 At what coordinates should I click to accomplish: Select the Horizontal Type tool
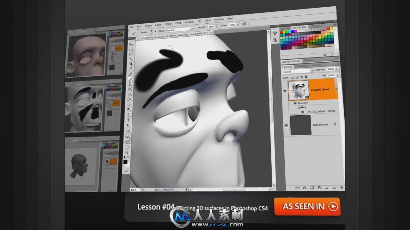[x=128, y=120]
